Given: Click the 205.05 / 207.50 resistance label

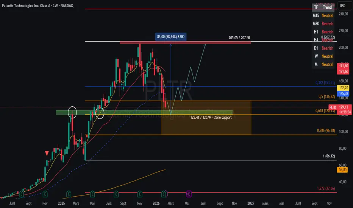Looking at the screenshot, I should point(239,38).
